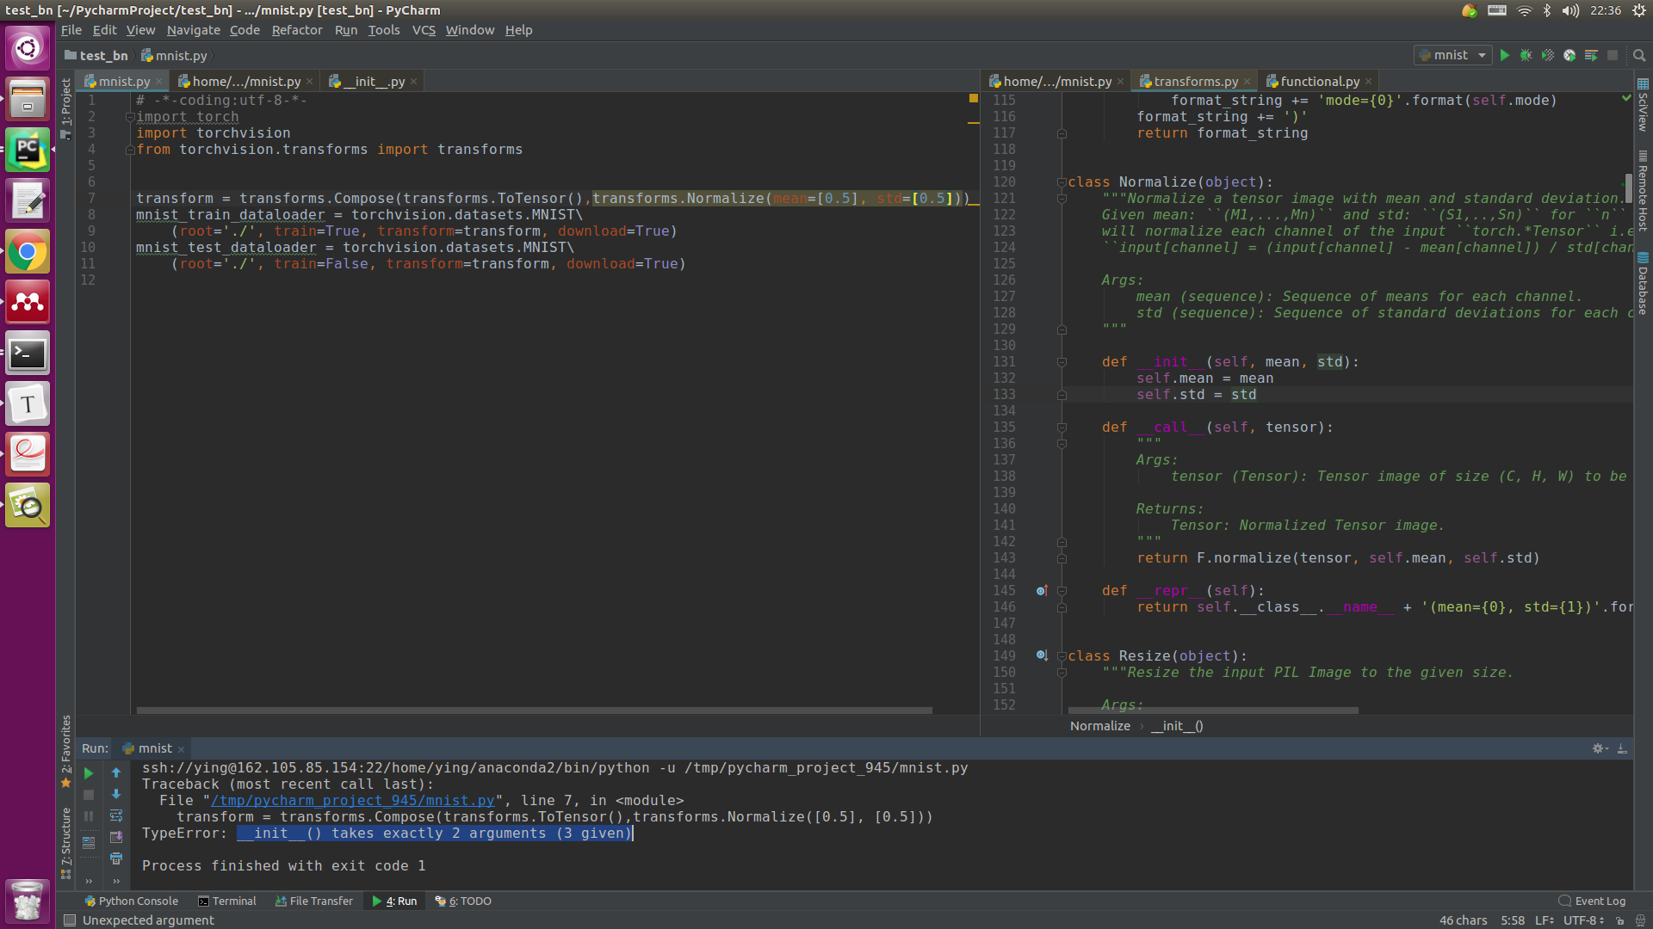Jump up the stack trace with the up arrow
The image size is (1653, 929).
(116, 772)
